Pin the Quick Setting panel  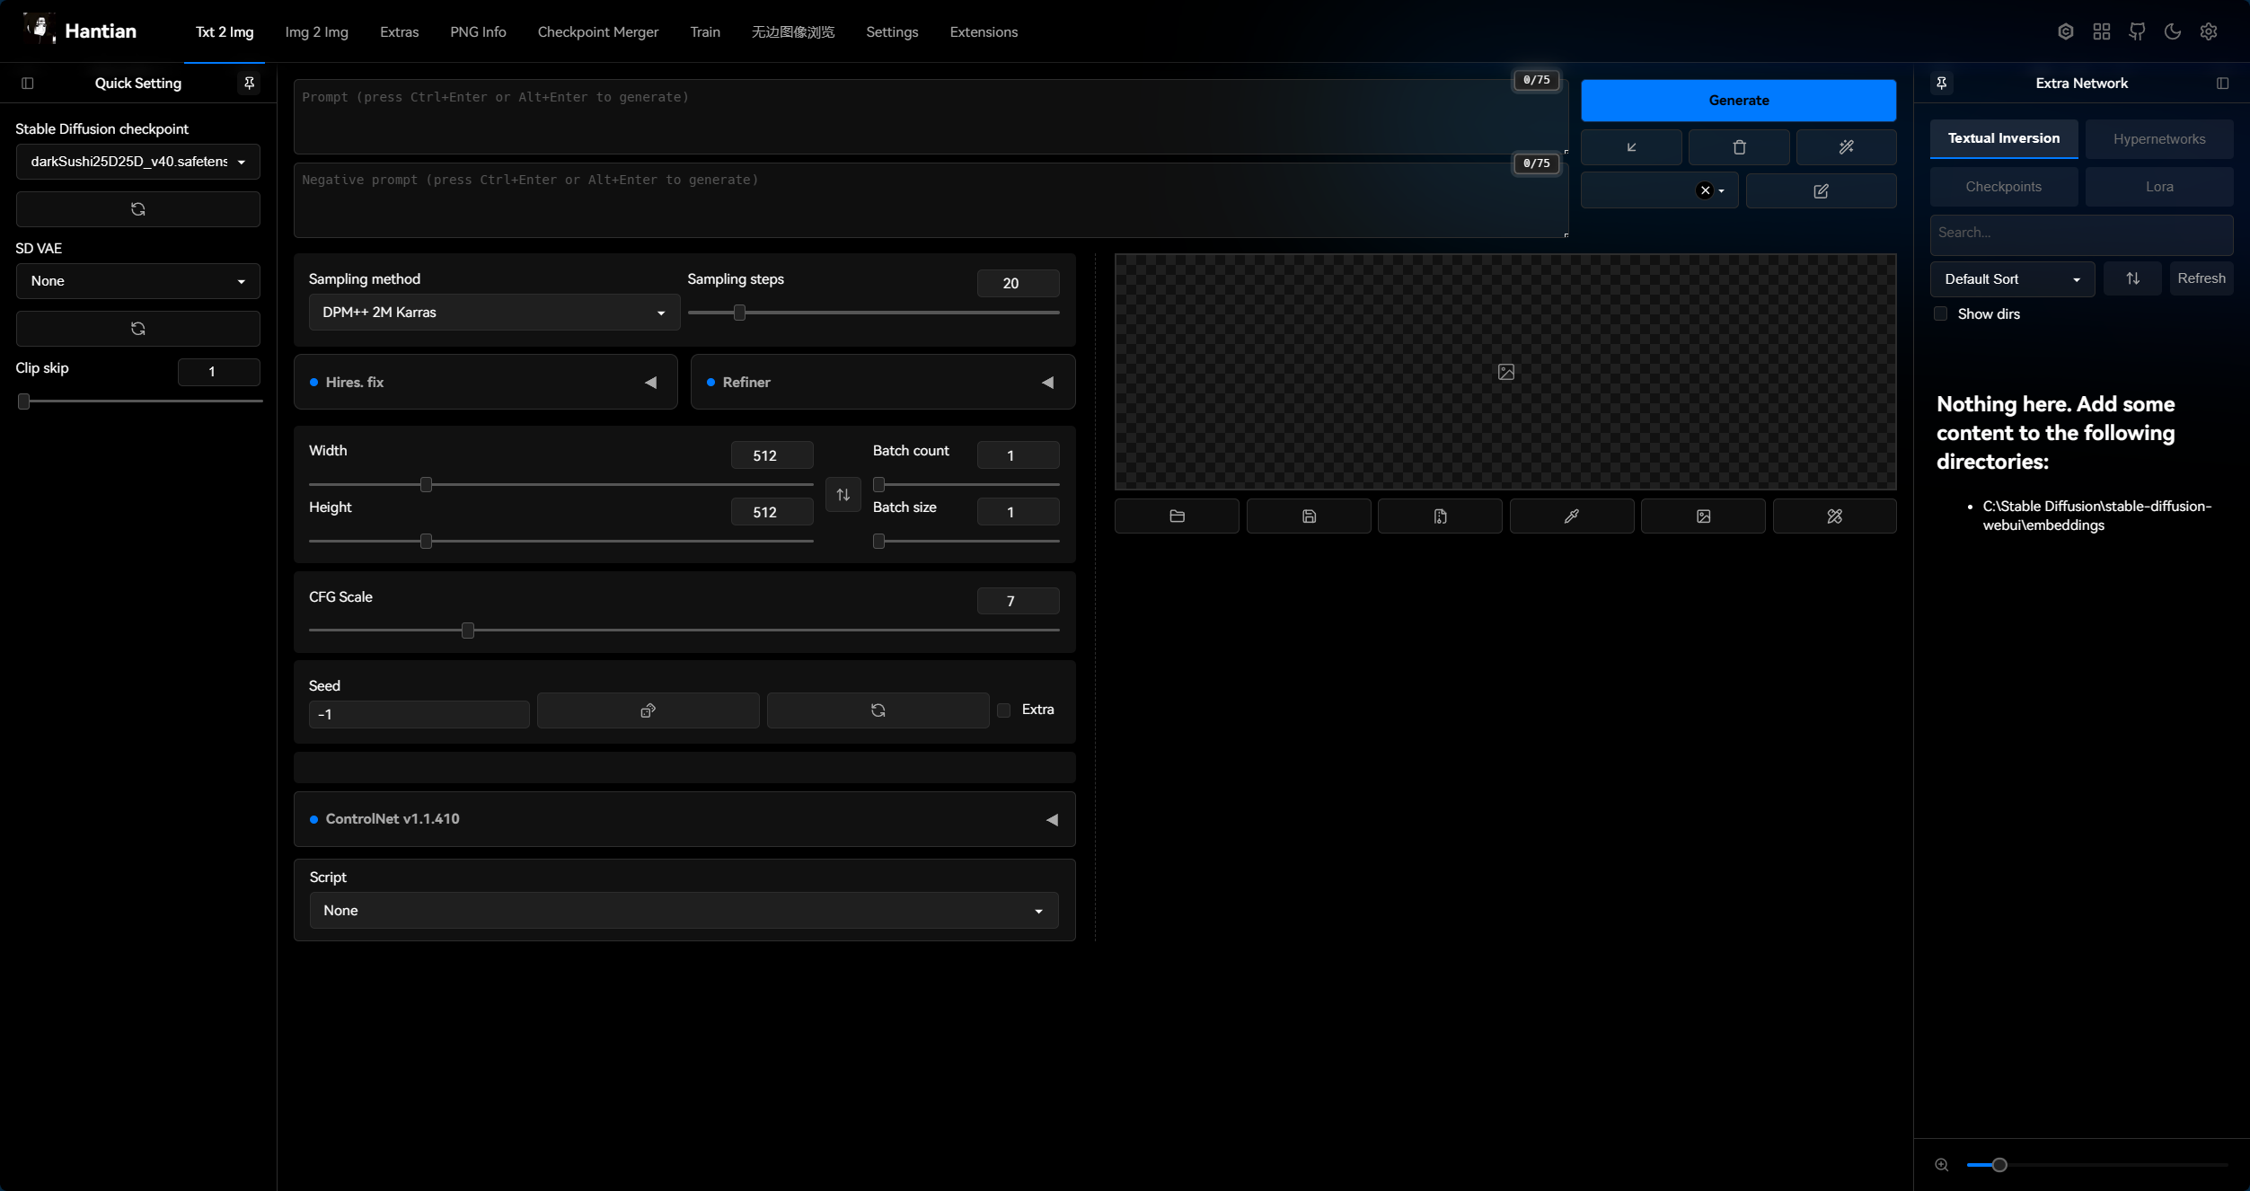click(249, 83)
